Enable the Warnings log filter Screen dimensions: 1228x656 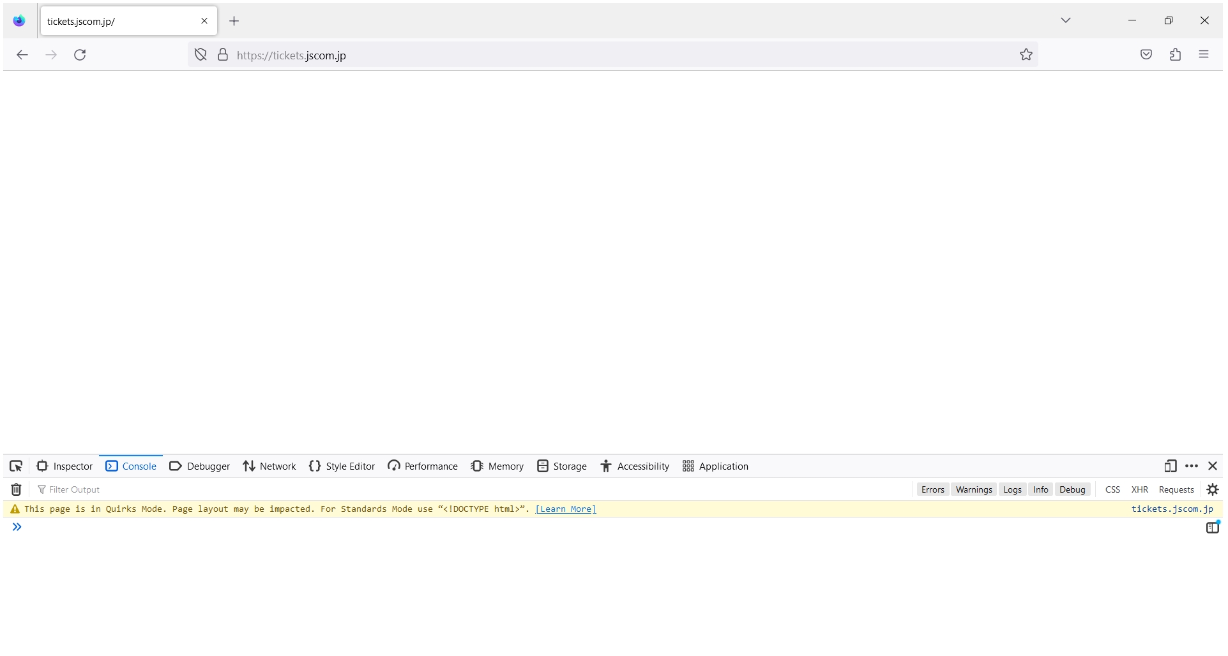tap(973, 489)
